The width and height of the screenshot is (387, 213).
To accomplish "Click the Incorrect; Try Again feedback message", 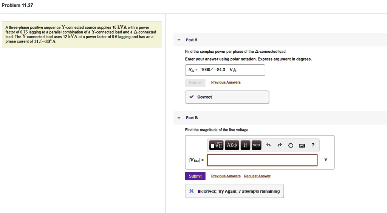I will 234,191.
